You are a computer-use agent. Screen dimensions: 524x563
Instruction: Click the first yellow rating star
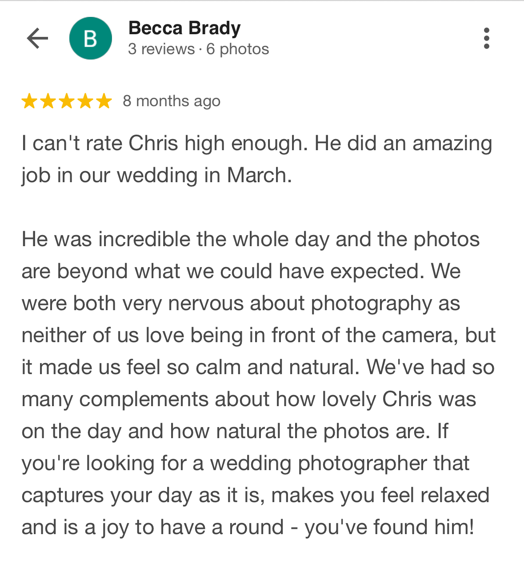click(29, 101)
